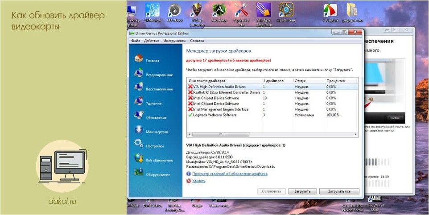Image resolution: width=429 pixels, height=215 pixels.
Task: Open the Резервирование backup icon
Action: (x=139, y=73)
